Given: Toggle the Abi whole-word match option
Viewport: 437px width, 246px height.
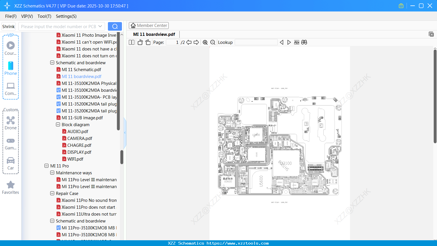Looking at the screenshot, I should [296, 42].
